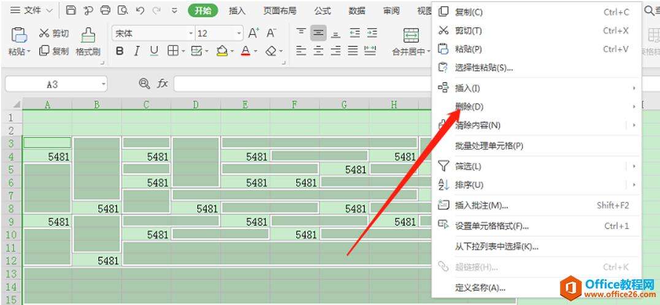Click the decrease indent icon

[355, 33]
